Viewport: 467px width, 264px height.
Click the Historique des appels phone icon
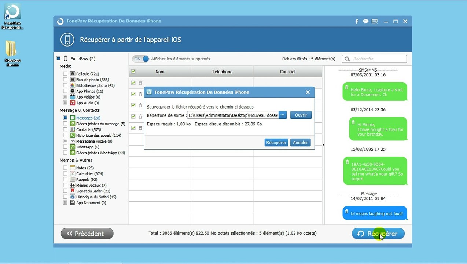73,135
